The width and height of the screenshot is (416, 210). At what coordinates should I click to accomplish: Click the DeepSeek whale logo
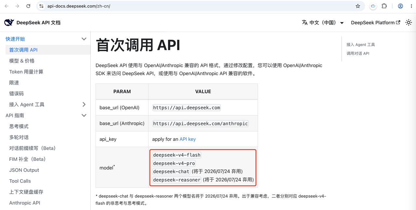[x=9, y=22]
